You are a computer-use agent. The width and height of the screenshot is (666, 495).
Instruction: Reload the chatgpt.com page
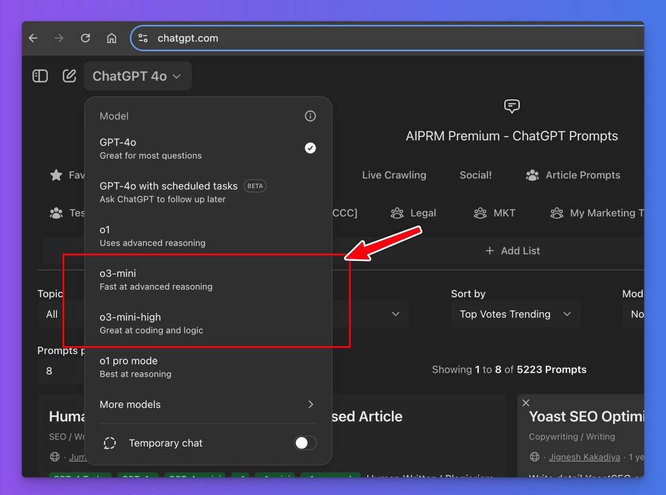pos(85,38)
